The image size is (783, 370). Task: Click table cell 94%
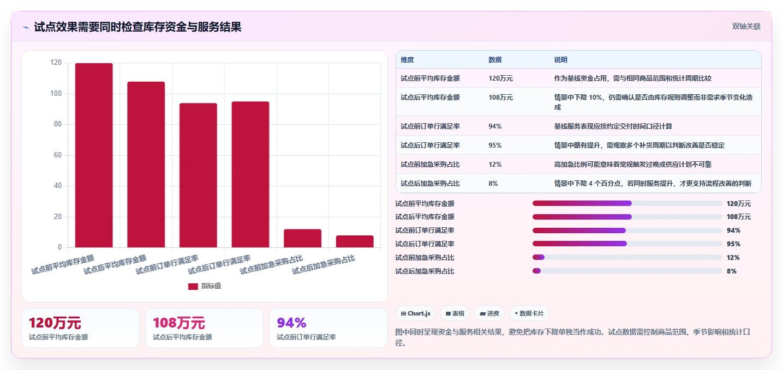click(495, 126)
